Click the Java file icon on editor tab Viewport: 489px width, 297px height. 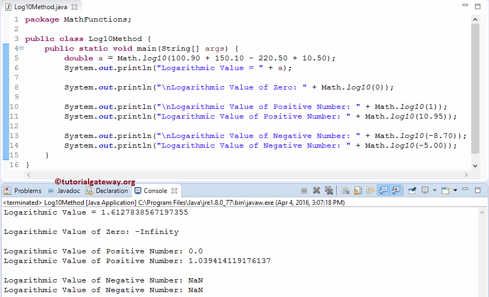coord(9,7)
